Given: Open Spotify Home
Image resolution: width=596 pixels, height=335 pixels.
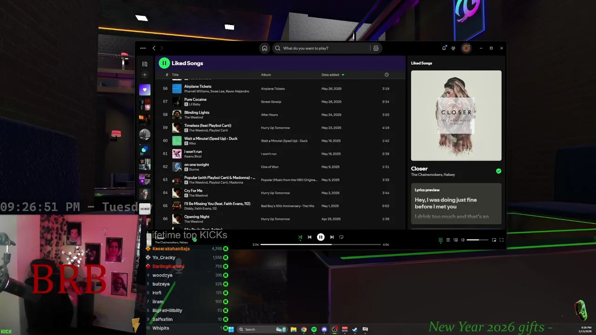Looking at the screenshot, I should tap(264, 48).
